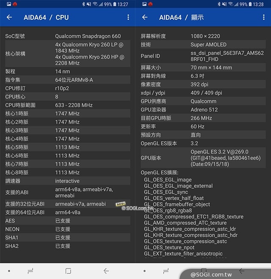Tap the r10p2 CPU revision value
This screenshot has width=271, height=279.
coord(62,89)
